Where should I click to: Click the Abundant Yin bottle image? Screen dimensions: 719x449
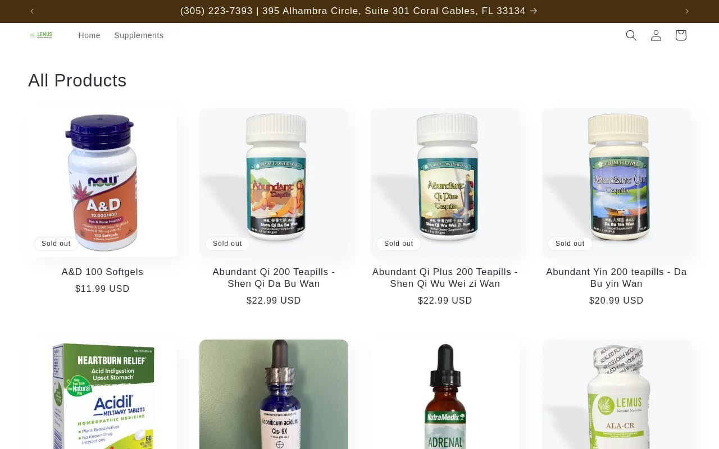(616, 182)
